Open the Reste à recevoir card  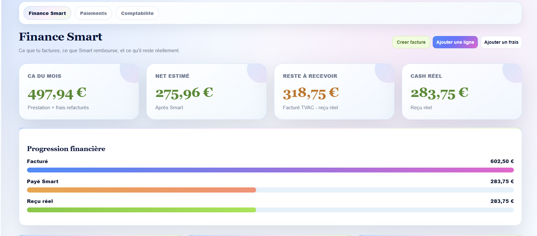click(334, 91)
